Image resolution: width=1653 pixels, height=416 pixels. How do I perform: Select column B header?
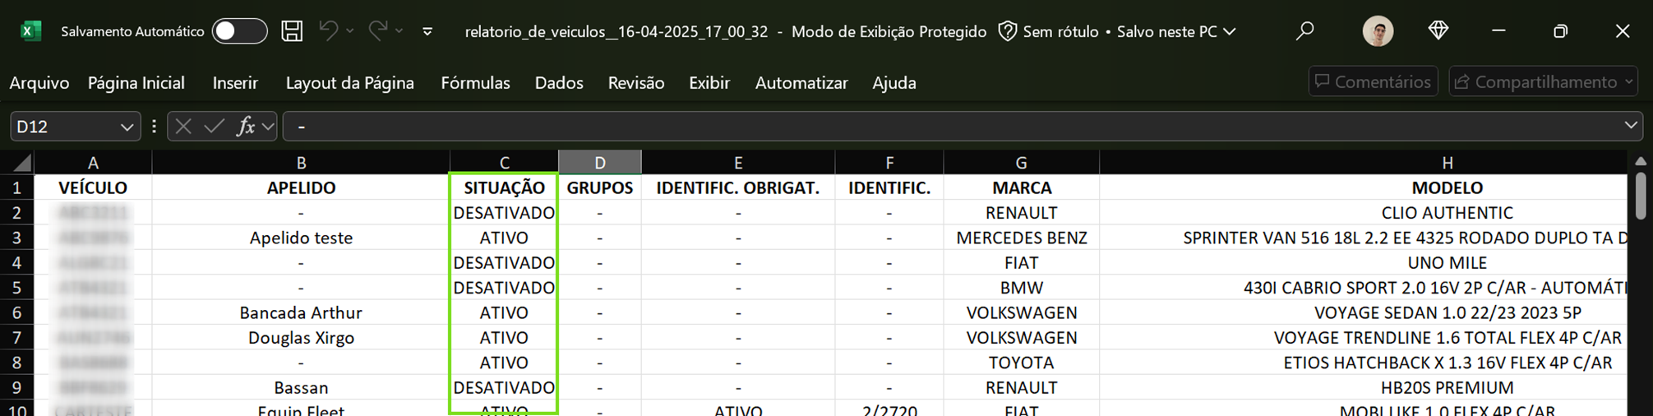(x=301, y=163)
